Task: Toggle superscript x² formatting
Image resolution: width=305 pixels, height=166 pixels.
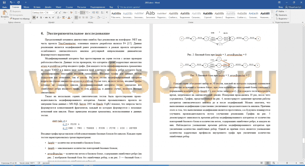Action: pos(53,17)
